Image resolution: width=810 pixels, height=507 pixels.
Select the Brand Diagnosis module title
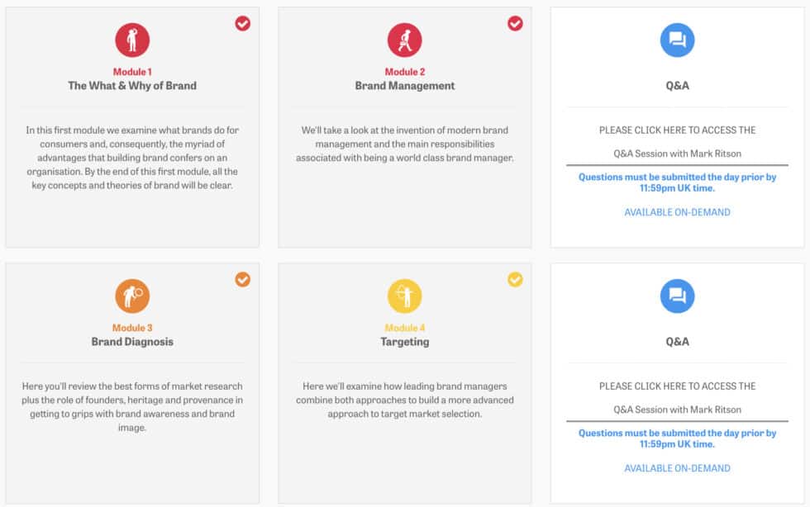coord(132,342)
